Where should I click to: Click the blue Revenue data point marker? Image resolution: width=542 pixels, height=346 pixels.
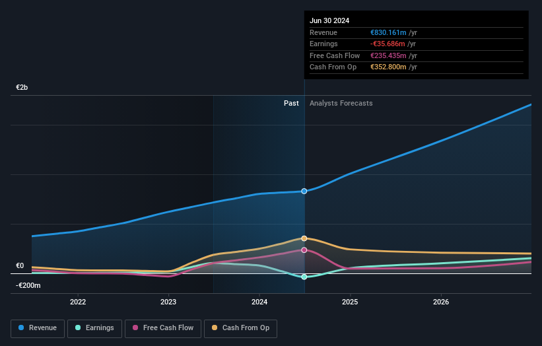[x=304, y=191]
